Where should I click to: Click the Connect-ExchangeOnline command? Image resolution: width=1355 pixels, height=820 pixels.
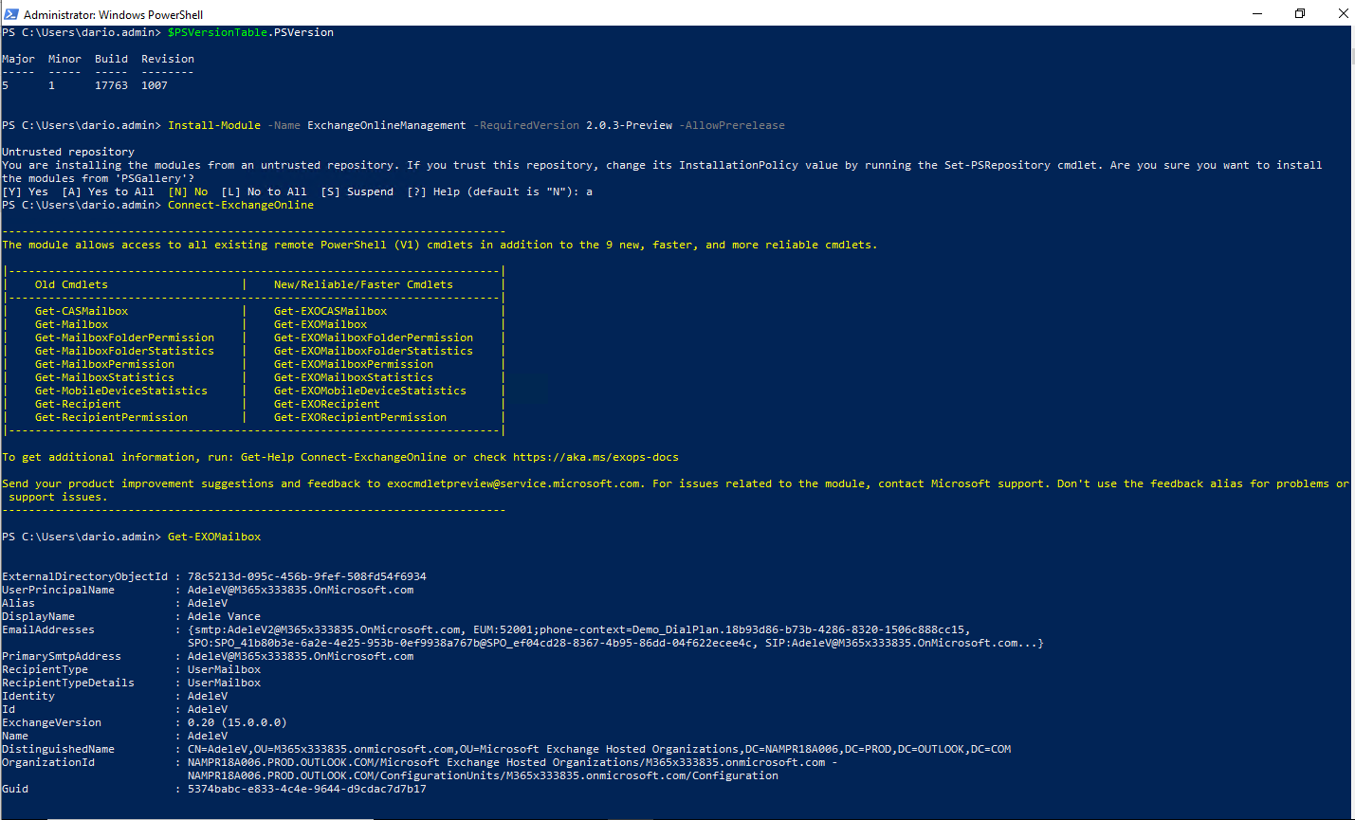[x=241, y=205]
